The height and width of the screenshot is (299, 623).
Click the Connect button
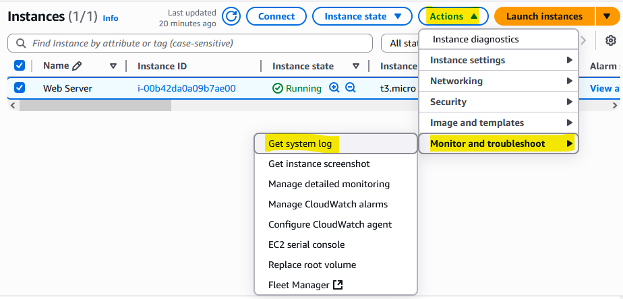pyautogui.click(x=276, y=17)
